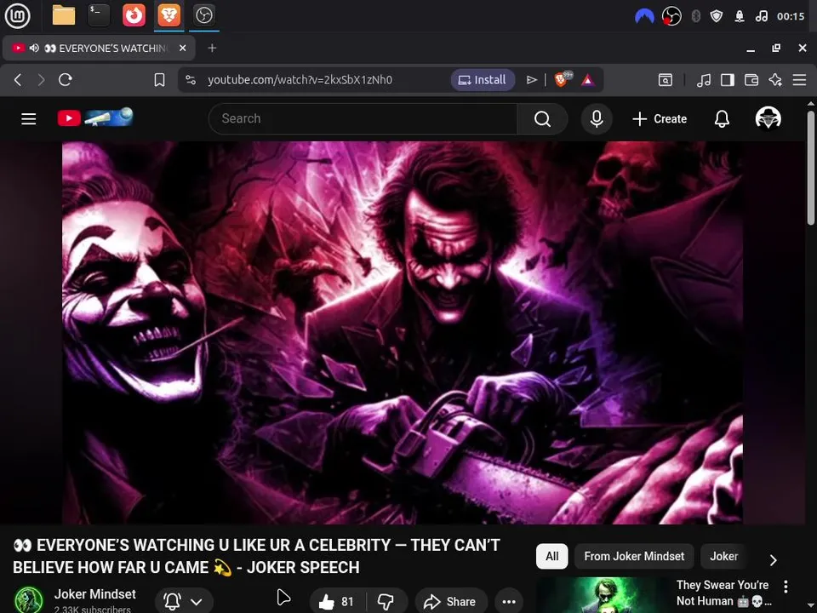
Task: Install YouTube as an app
Action: pyautogui.click(x=482, y=80)
